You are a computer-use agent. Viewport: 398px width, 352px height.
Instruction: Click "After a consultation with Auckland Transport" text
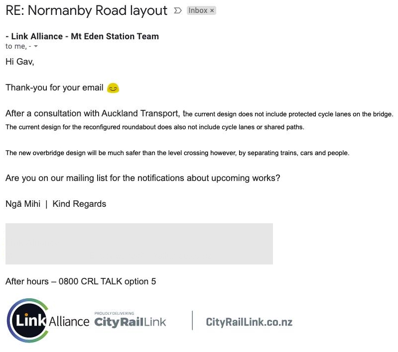[x=93, y=113]
